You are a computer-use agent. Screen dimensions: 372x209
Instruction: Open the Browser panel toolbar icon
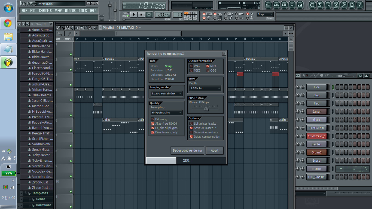click(292, 5)
